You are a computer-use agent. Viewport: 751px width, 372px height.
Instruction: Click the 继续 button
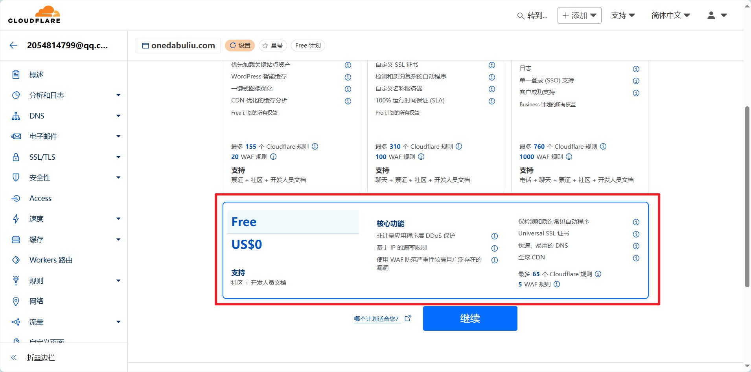(x=470, y=318)
